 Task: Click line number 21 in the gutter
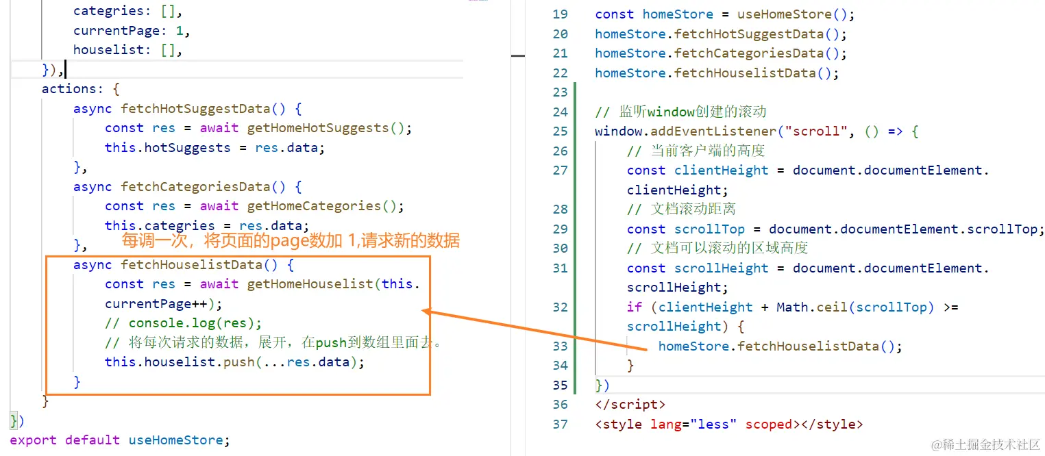560,53
